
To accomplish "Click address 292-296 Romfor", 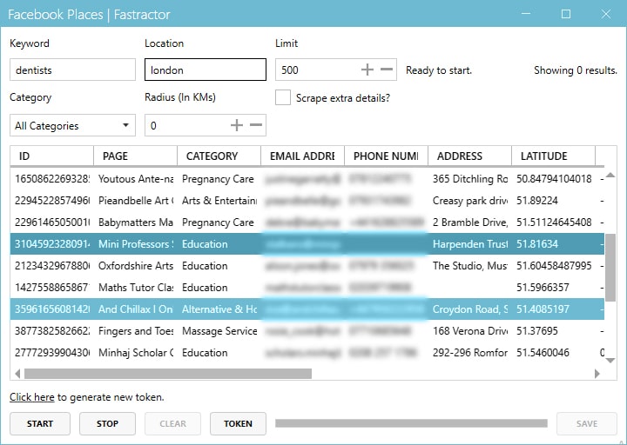I will (470, 352).
